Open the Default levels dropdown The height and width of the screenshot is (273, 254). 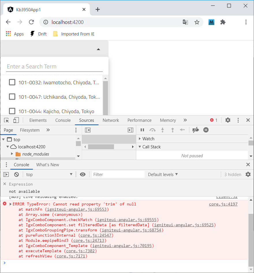163,174
